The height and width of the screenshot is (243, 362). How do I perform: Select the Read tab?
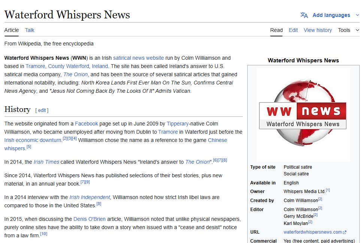[x=276, y=30]
